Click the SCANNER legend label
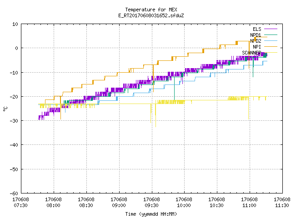291x218 pixels. (251, 53)
